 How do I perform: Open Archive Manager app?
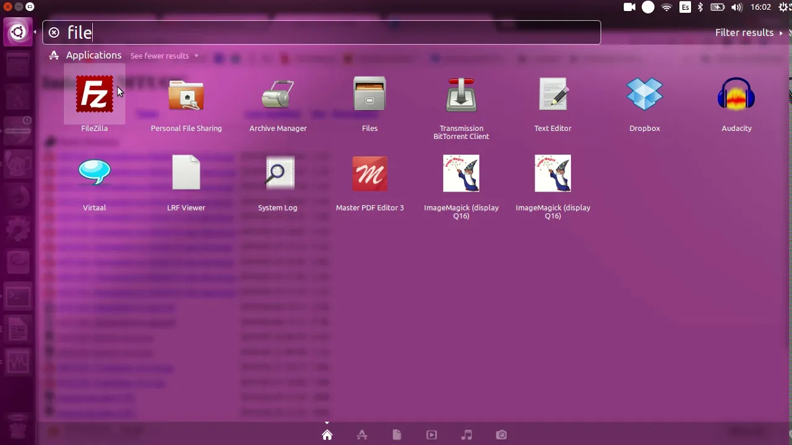point(278,95)
